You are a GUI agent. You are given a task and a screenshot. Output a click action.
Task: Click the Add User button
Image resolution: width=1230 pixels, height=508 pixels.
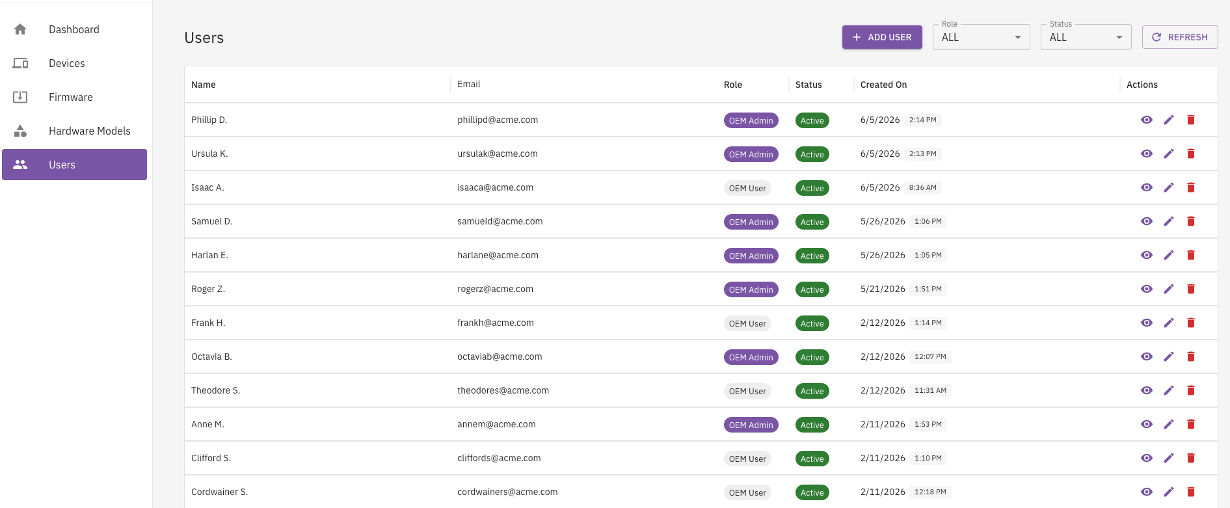882,37
